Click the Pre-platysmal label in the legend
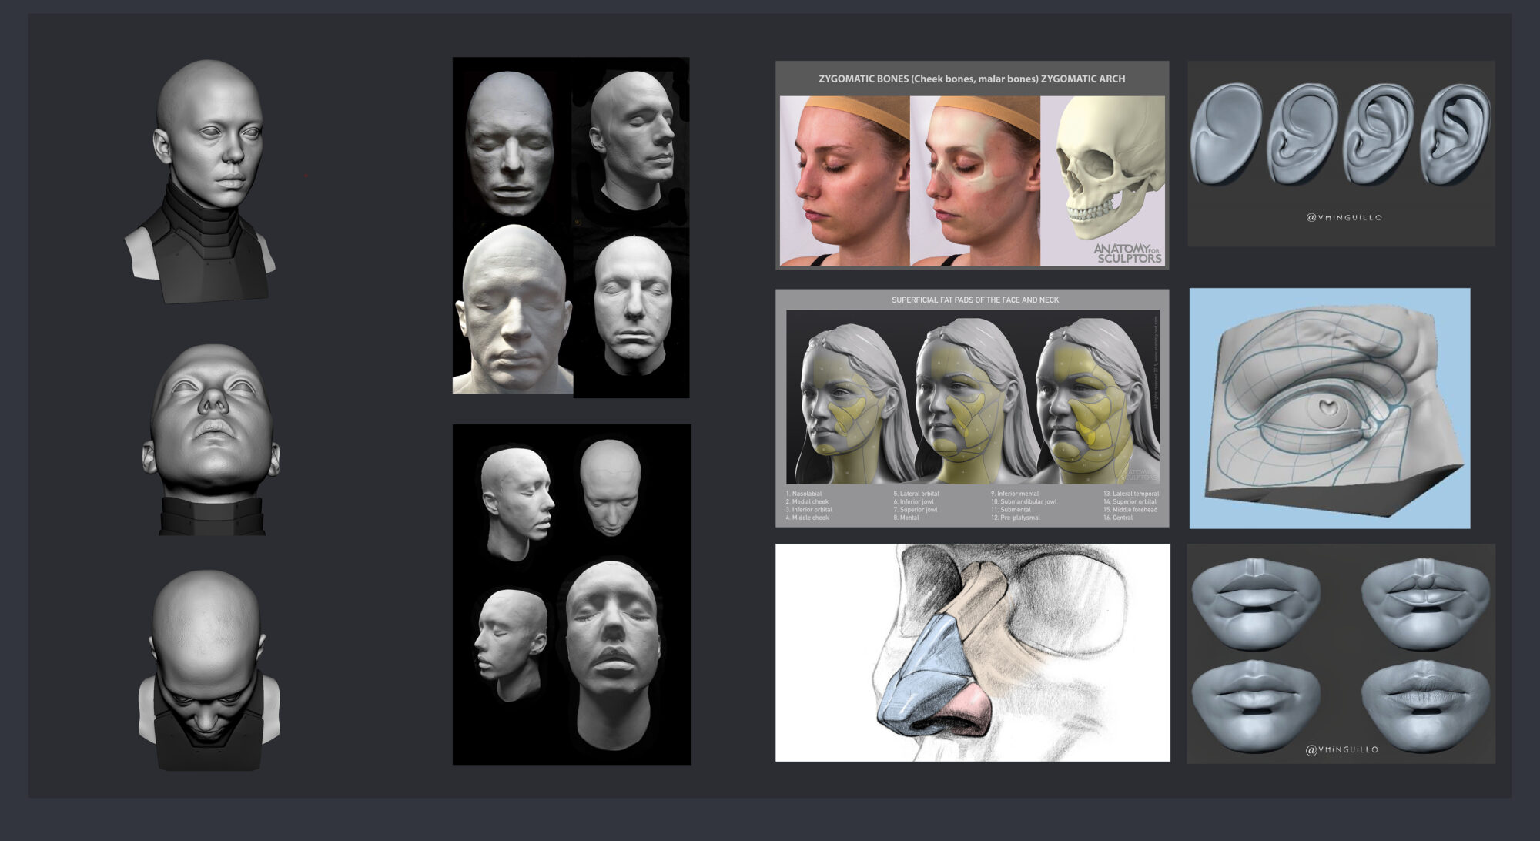Viewport: 1540px width, 841px height. point(1015,518)
